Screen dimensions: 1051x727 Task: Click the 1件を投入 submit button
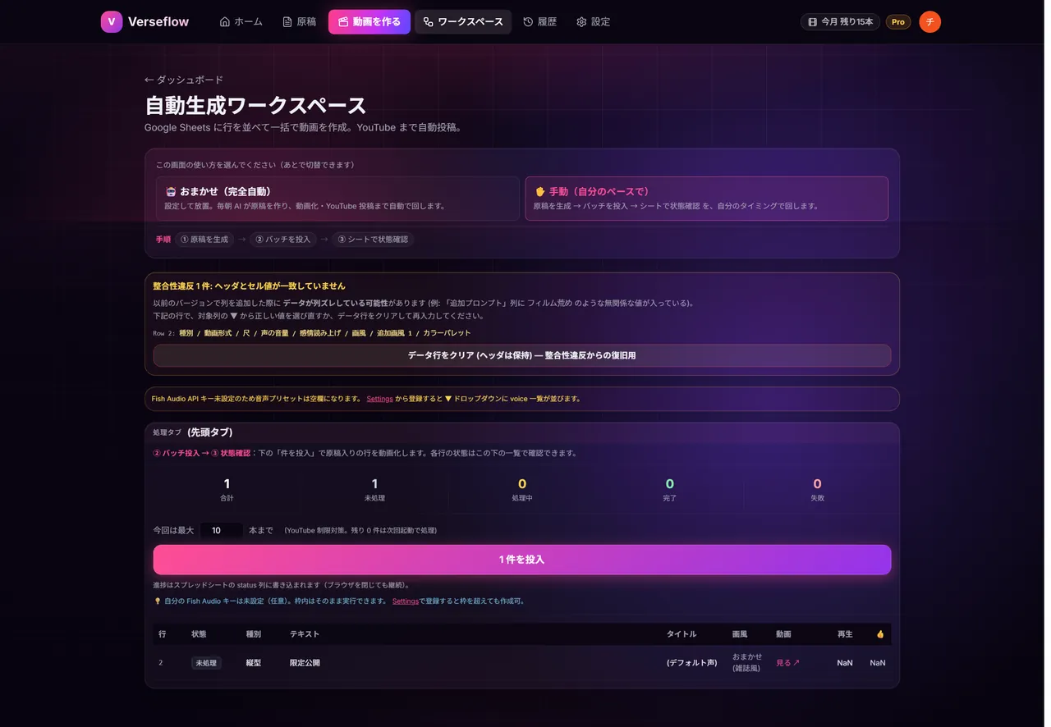point(522,560)
